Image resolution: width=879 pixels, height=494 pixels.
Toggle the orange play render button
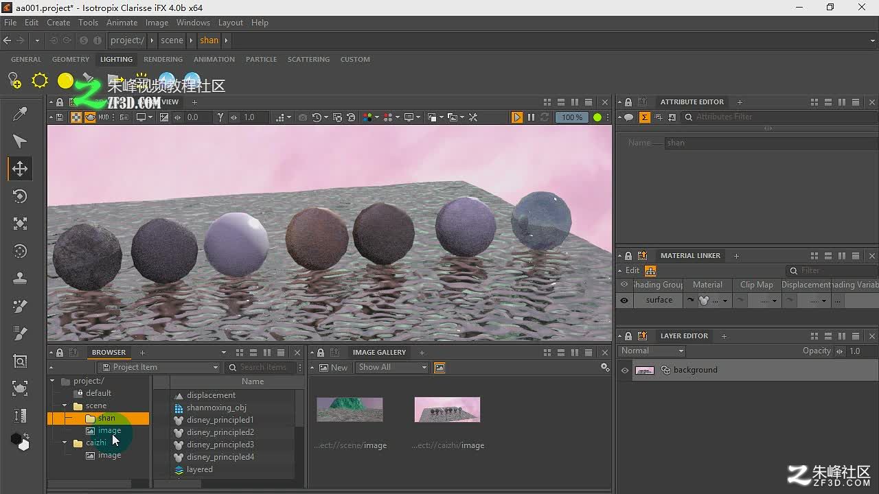[517, 117]
